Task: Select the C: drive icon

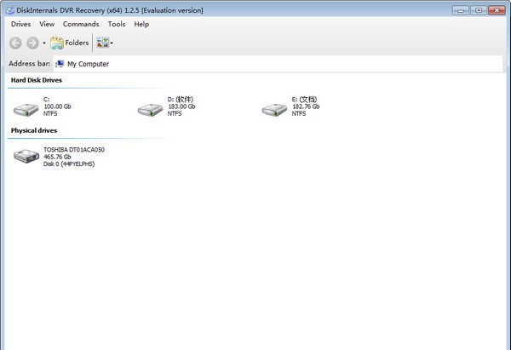Action: 26,110
